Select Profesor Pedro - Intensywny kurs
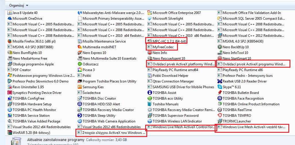 (x=245, y=76)
